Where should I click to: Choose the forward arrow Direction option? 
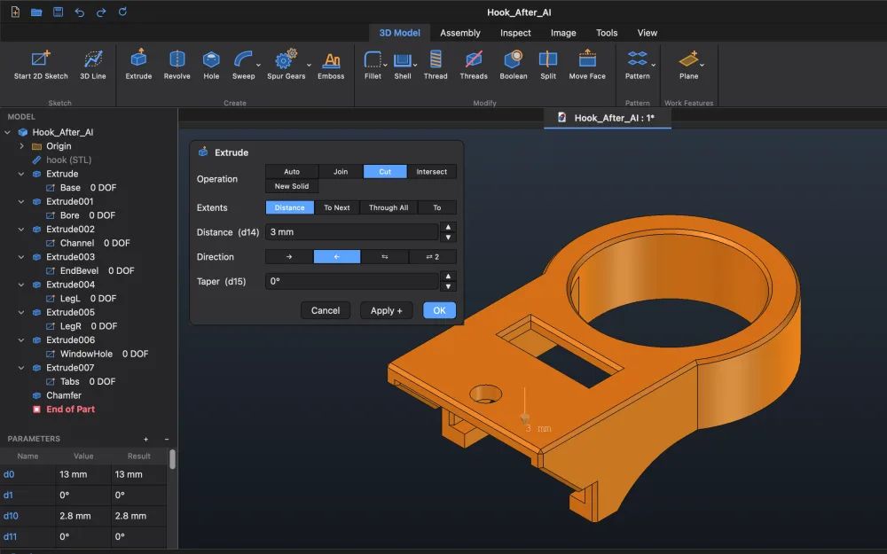(289, 257)
